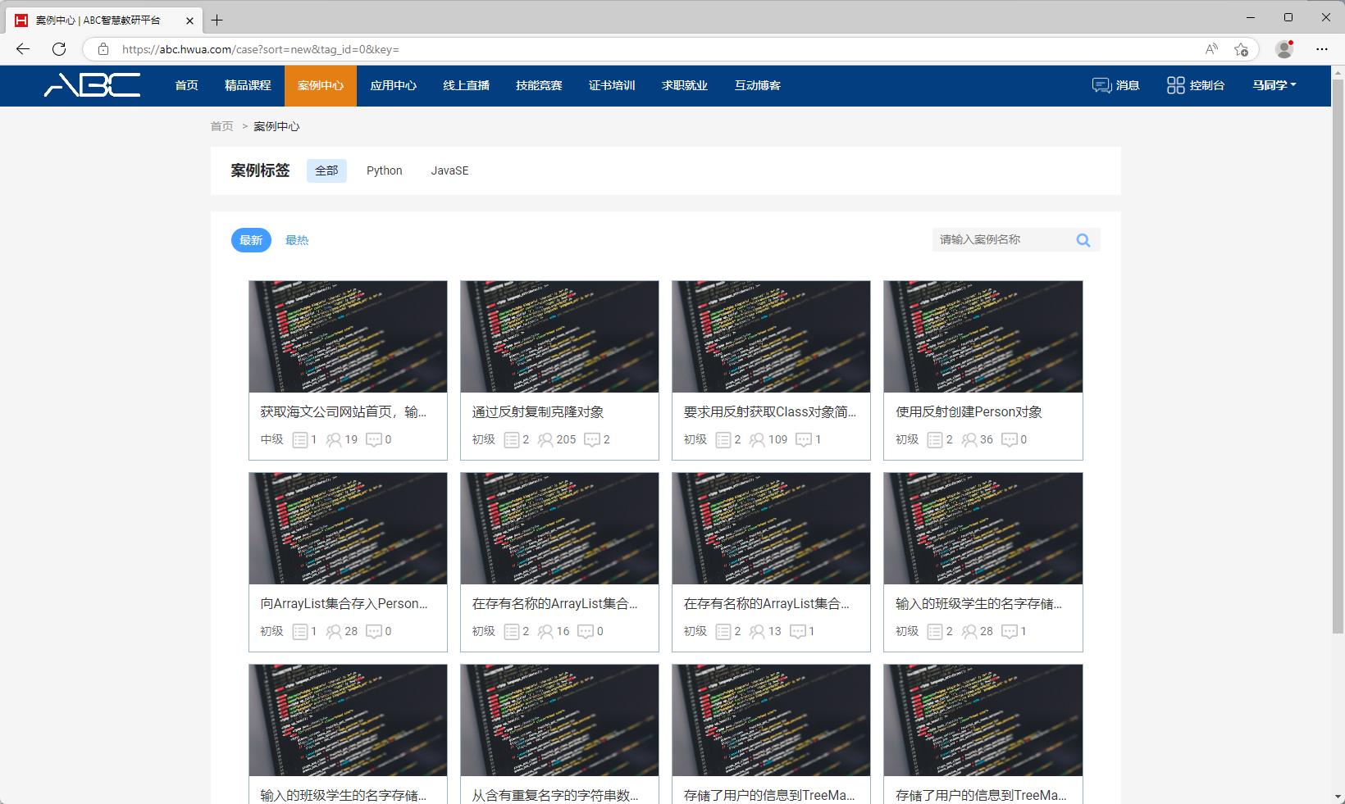
Task: Filter cases by JavaSE tag
Action: click(450, 170)
